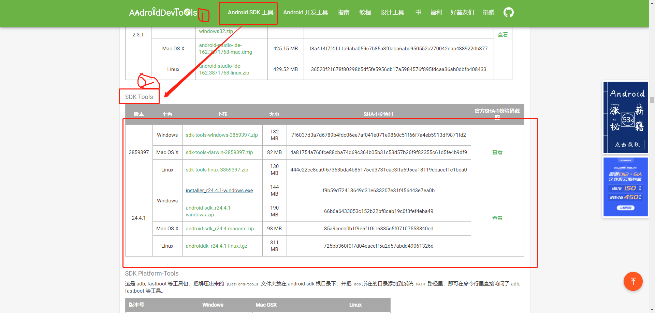Open 捐赠 navigation item

click(489, 13)
